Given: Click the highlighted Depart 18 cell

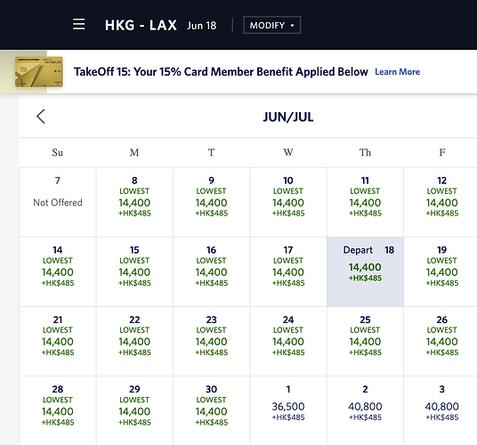Looking at the screenshot, I should pos(365,271).
